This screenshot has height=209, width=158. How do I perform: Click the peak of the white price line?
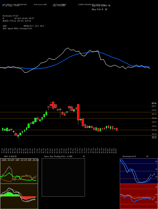(68, 48)
